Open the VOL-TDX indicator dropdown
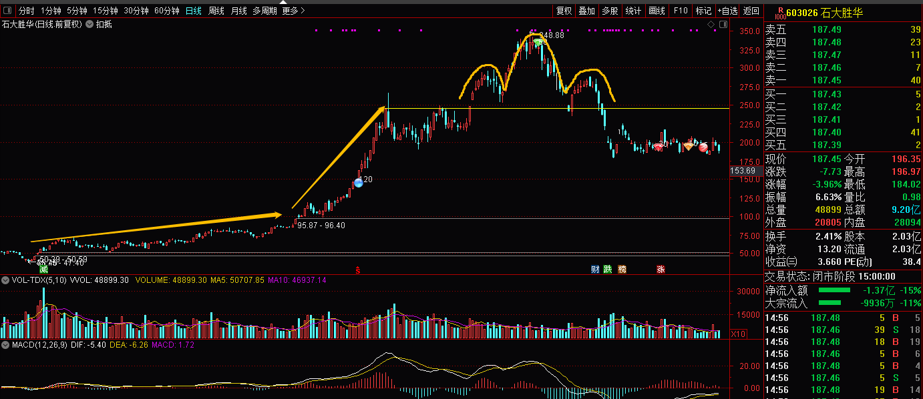The image size is (923, 399). [x=5, y=280]
